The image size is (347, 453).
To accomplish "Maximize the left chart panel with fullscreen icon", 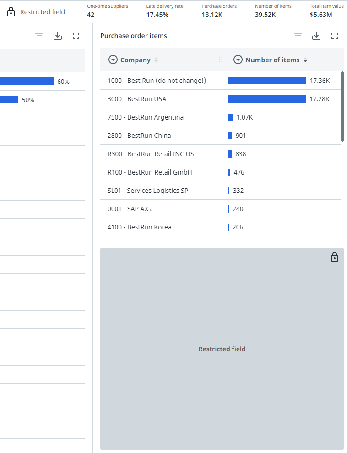I will click(x=76, y=36).
